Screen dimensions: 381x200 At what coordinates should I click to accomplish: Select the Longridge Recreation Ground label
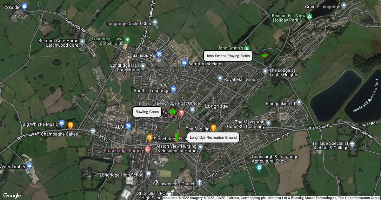213,137
